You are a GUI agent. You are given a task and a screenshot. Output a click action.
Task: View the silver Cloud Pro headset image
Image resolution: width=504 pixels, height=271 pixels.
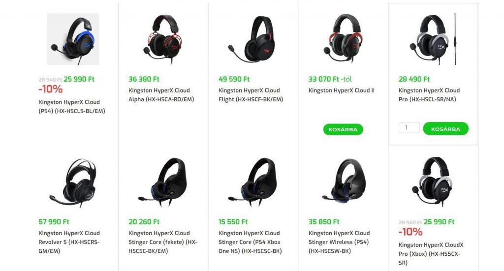(x=433, y=39)
